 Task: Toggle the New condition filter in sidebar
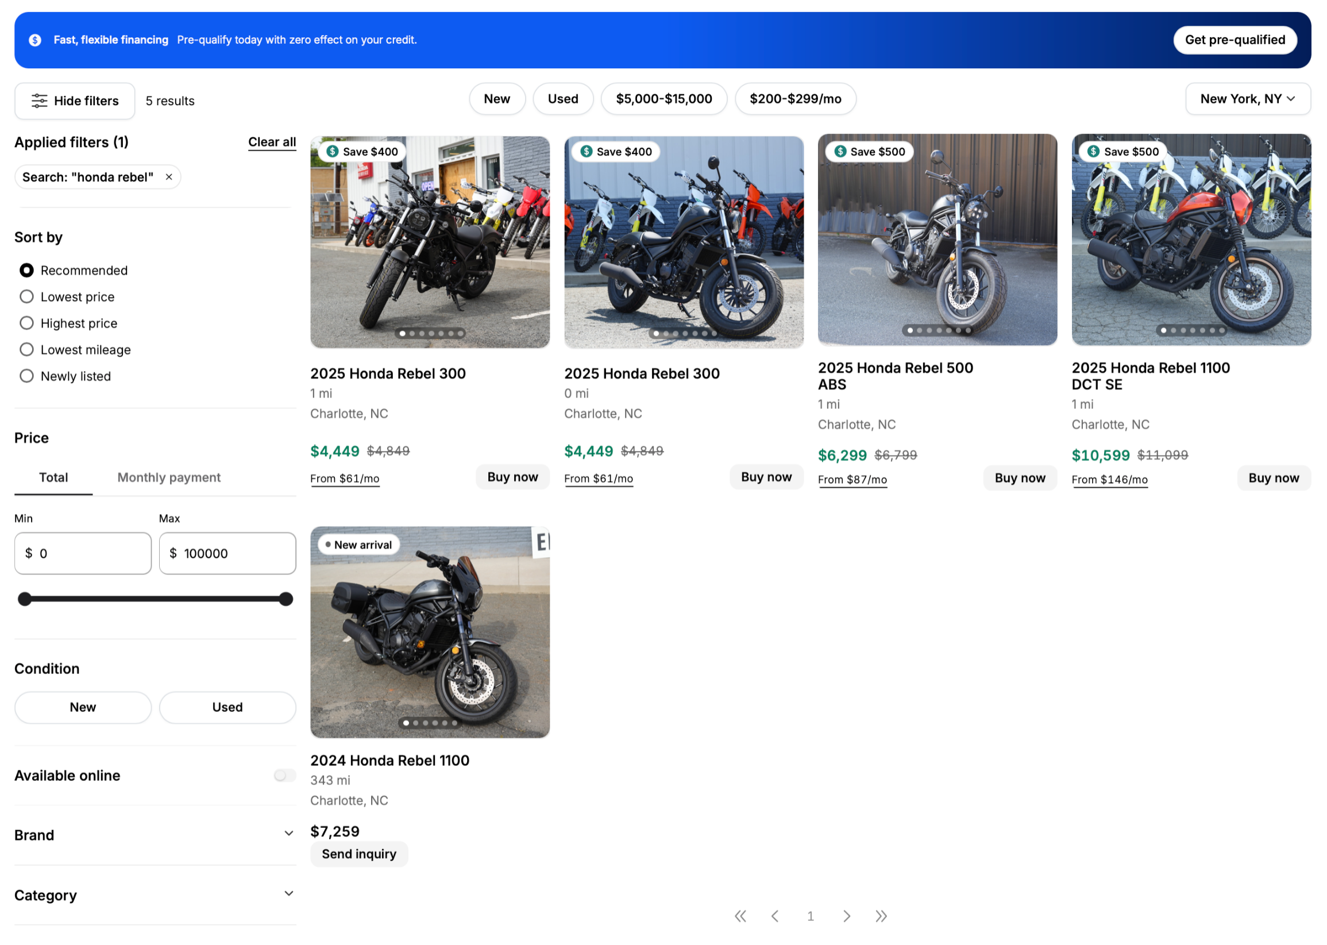click(83, 708)
